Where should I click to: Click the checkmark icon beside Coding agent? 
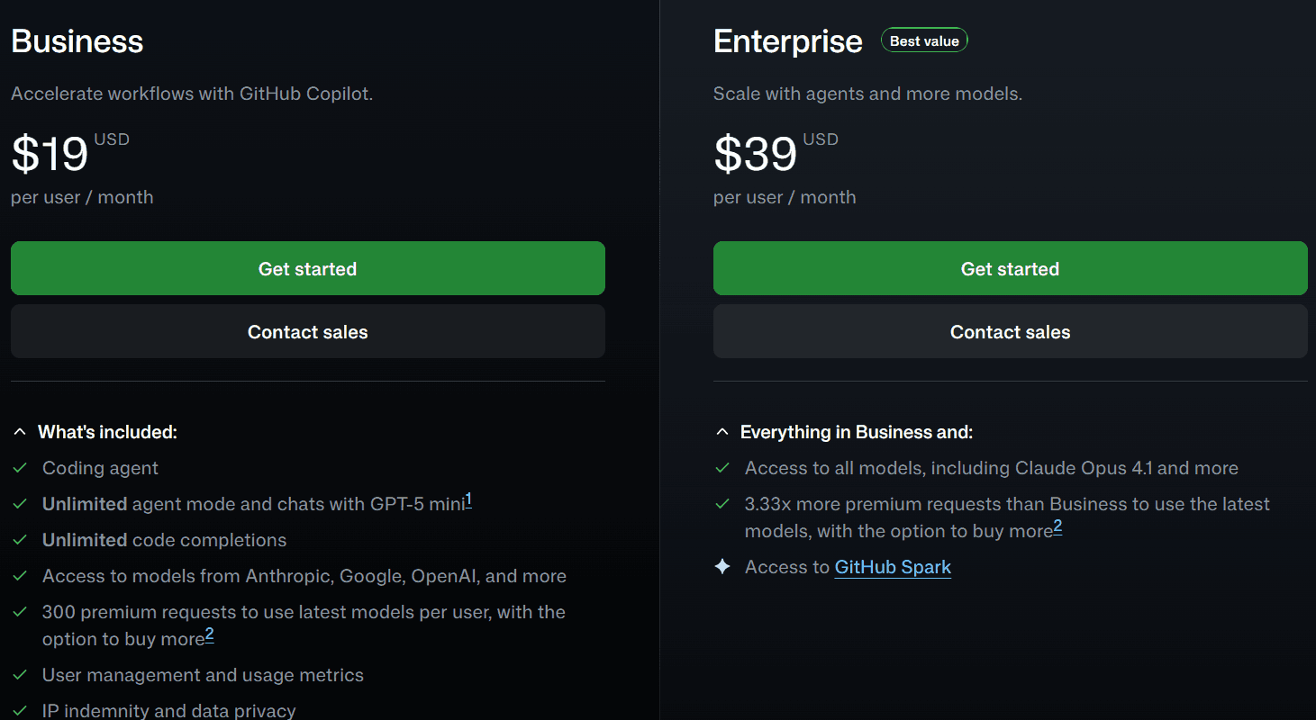[21, 468]
